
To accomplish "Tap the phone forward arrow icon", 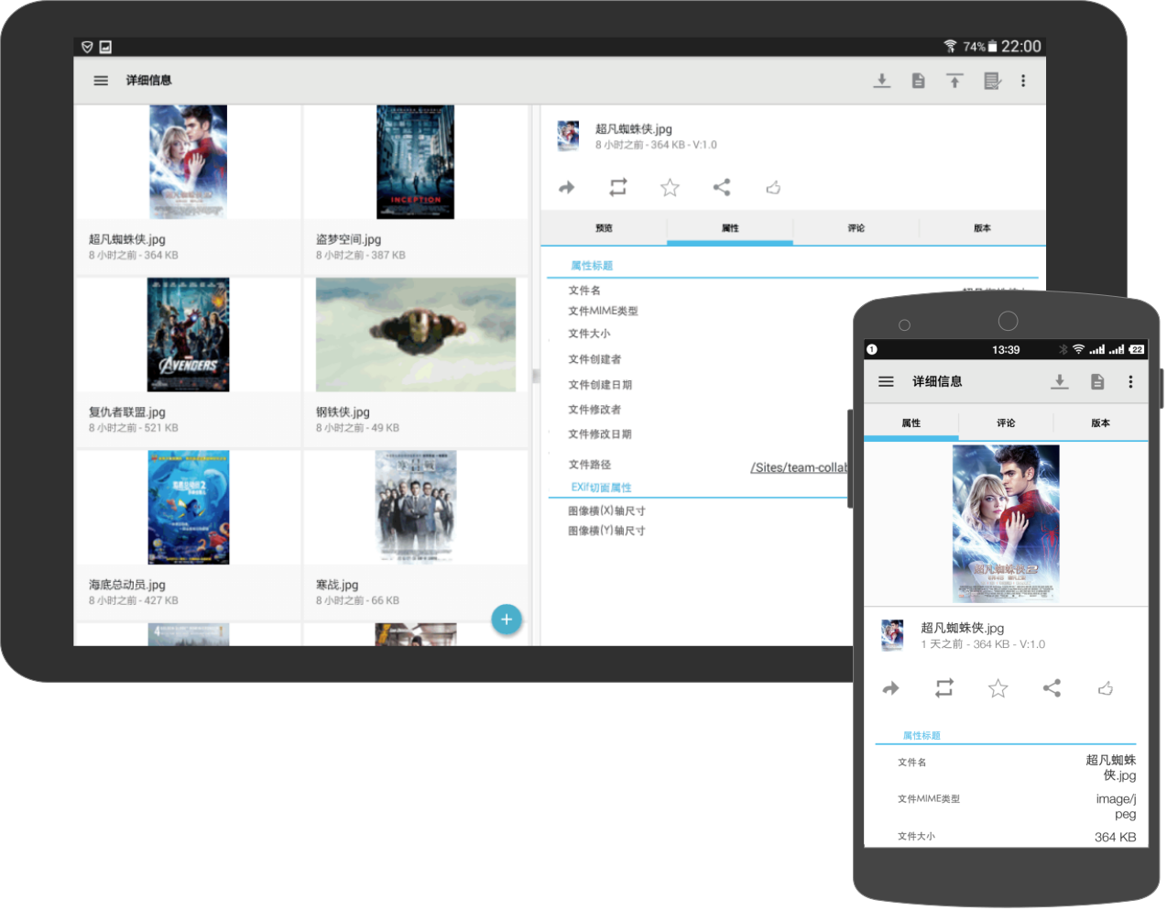I will click(x=890, y=688).
